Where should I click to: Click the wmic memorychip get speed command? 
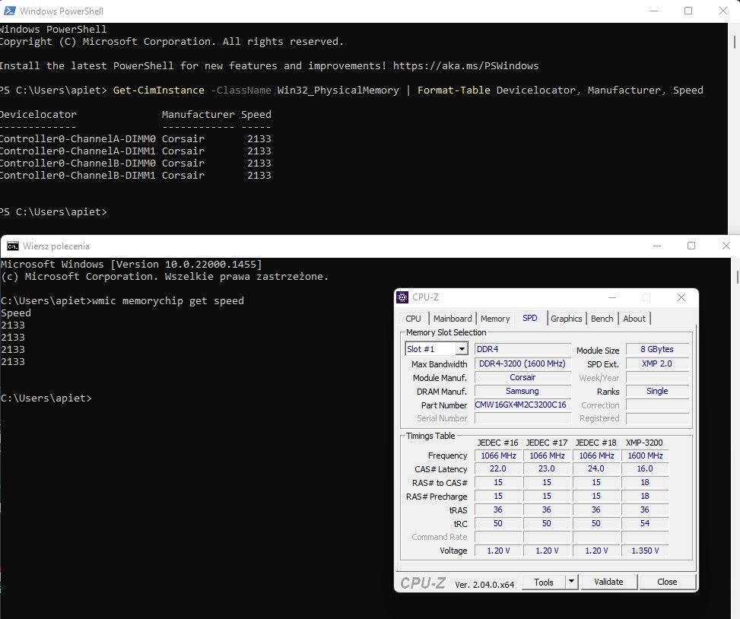pyautogui.click(x=168, y=300)
